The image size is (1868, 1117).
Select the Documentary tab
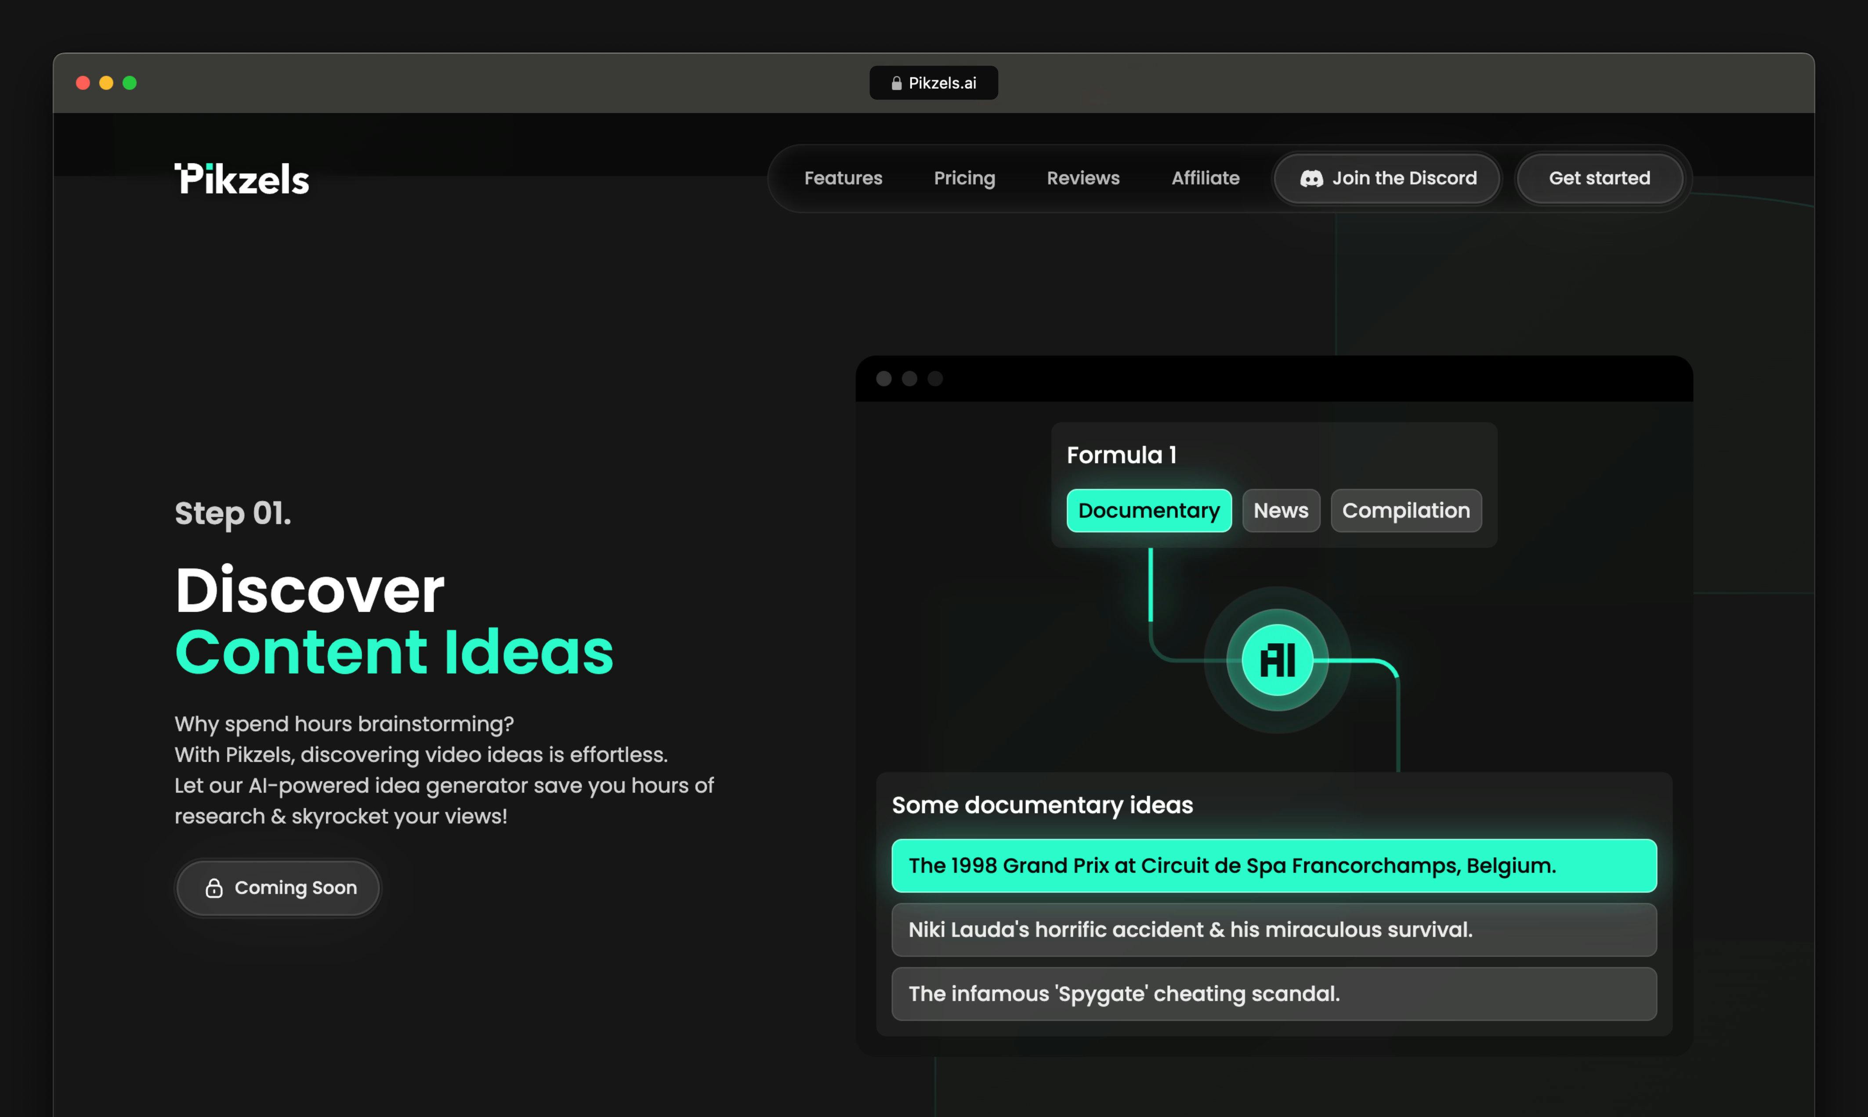click(1149, 510)
